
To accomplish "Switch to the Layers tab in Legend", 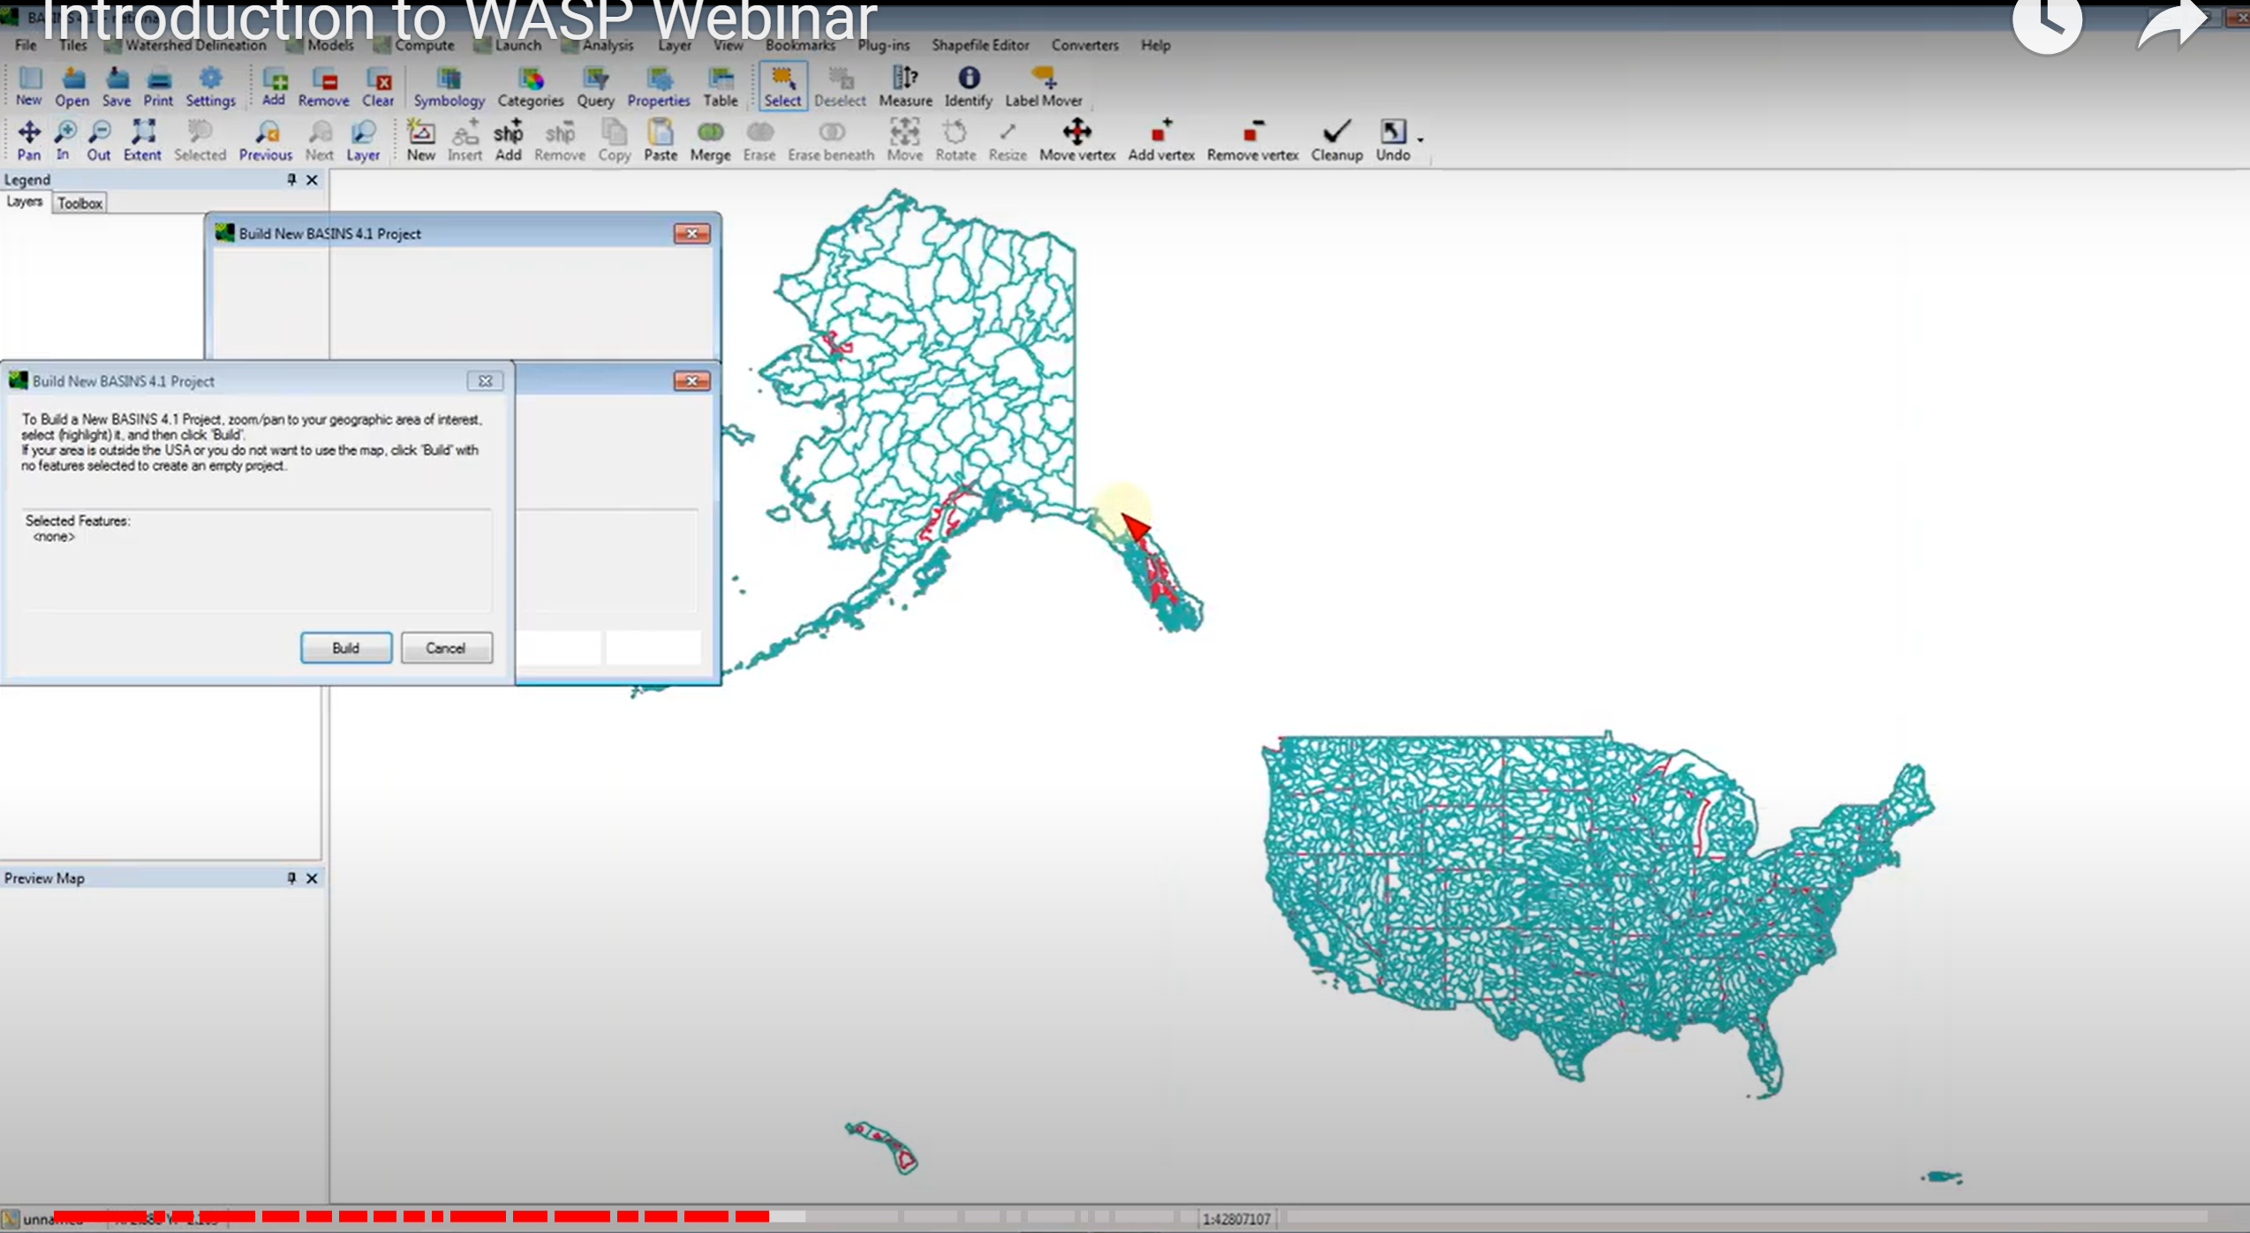I will 24,202.
